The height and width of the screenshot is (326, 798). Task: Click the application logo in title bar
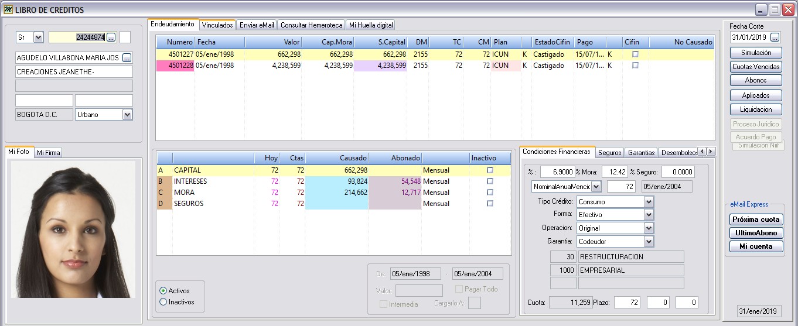(x=8, y=10)
